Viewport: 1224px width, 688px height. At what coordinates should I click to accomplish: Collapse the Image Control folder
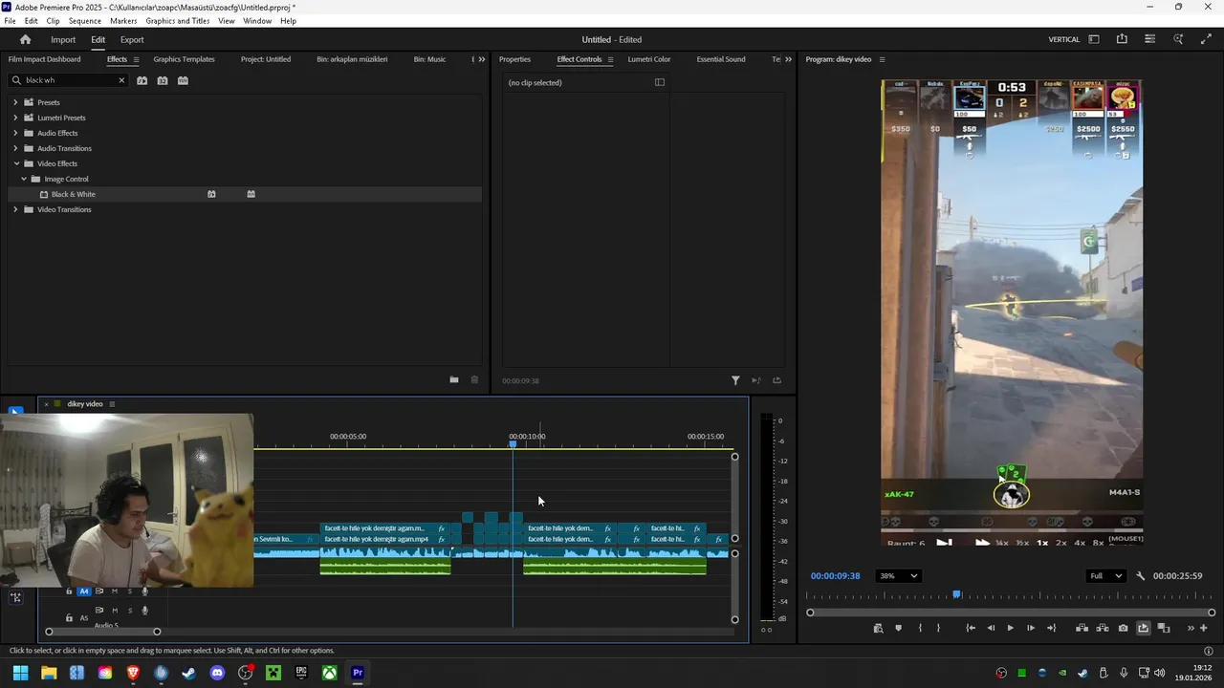point(24,179)
